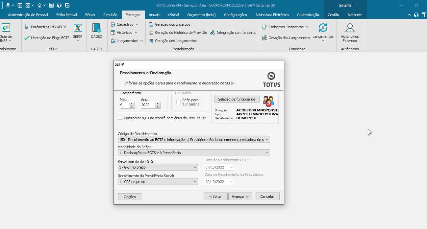Click Geração dos Lançamentos in Financeiro group
Screen dimensions: 427x229
click(286, 38)
